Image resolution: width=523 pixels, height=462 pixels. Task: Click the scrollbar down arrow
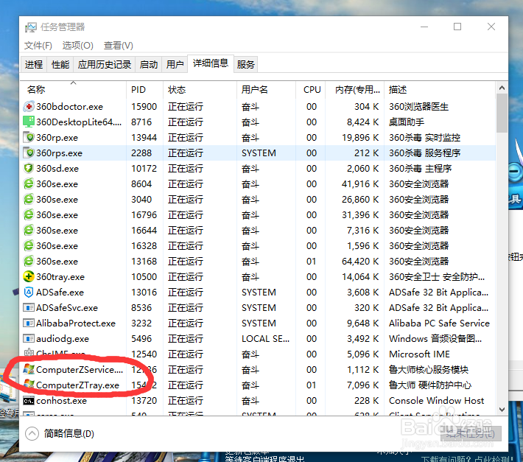(x=502, y=409)
